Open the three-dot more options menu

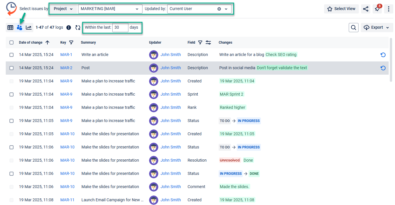pos(389,9)
